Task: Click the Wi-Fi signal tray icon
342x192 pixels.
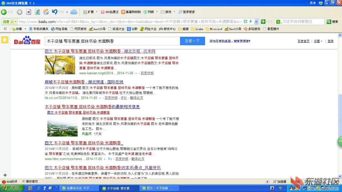Action: 280,188
